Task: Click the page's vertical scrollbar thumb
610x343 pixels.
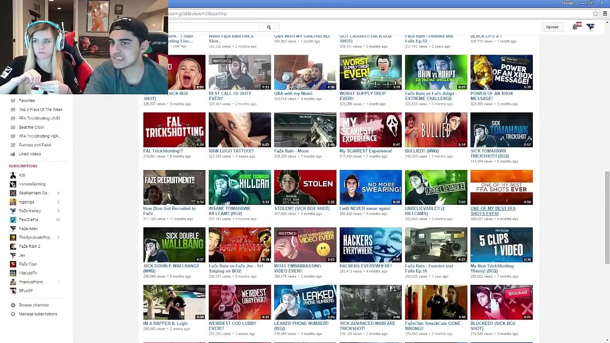Action: pyautogui.click(x=607, y=218)
